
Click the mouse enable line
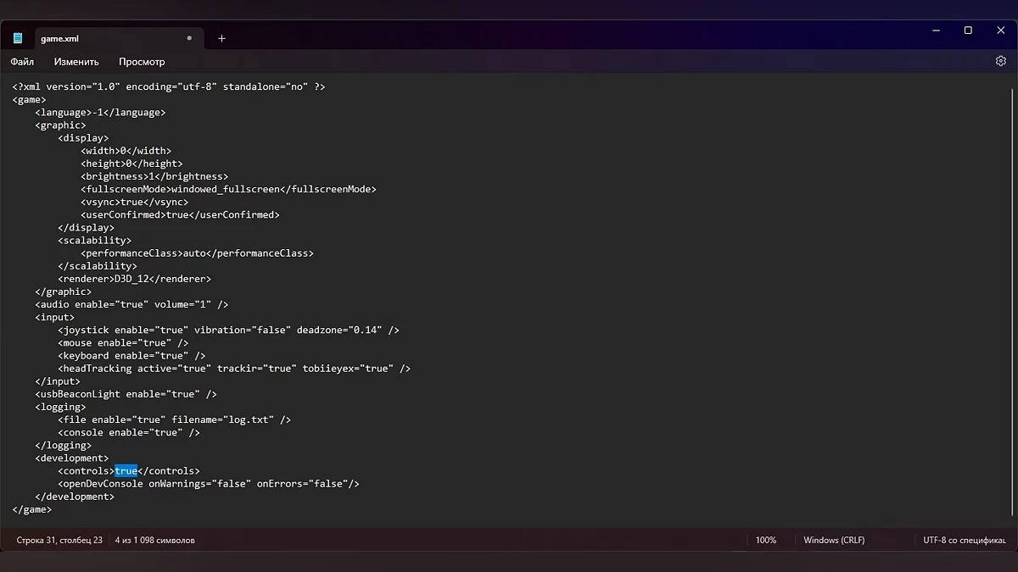(x=123, y=343)
